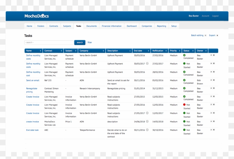Screen dimensions: 234x159
Task: Delete the 'Send an email' task row
Action: (214, 80)
